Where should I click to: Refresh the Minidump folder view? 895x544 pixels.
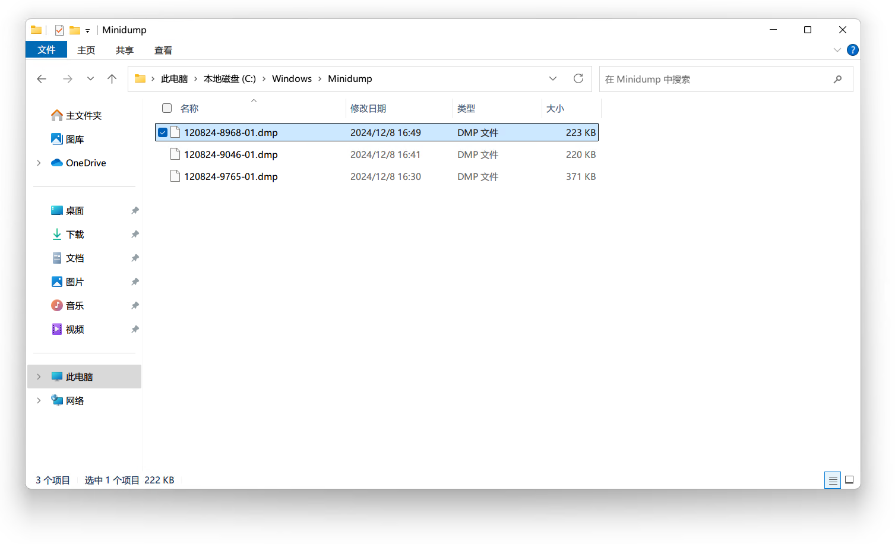tap(578, 78)
